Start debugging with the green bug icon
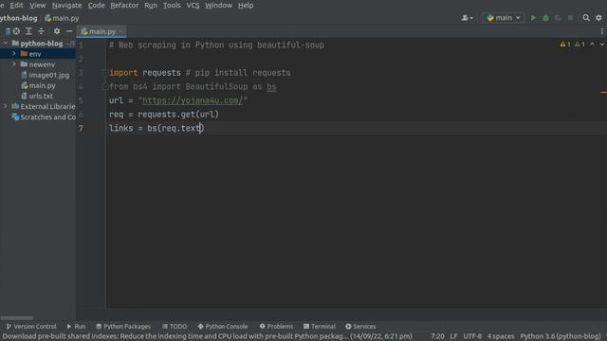This screenshot has width=607, height=341. 545,18
